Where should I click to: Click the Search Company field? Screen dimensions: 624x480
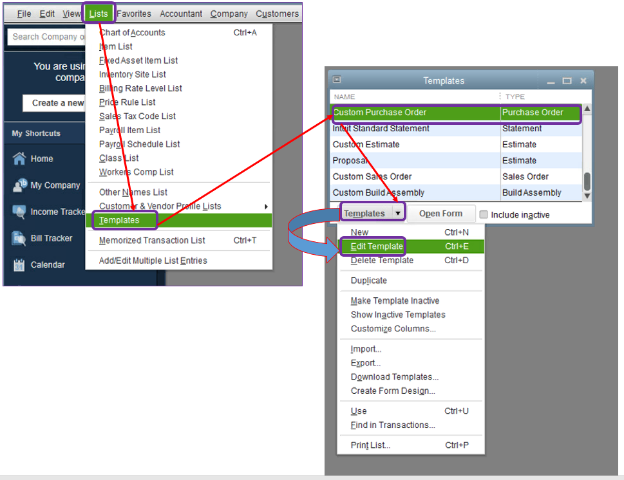[46, 37]
